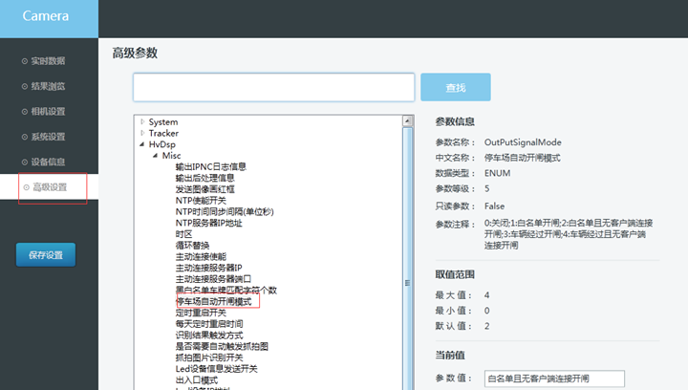Open the 参数值 current value dropdown
Screen dimensions: 688x390
[x=554, y=379]
